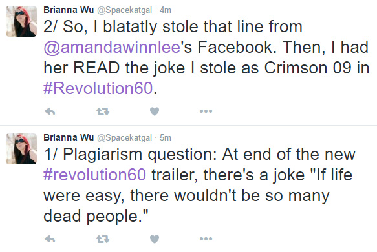Reply to the 2/ tweet about stolen line
377x252 pixels.
[50, 111]
